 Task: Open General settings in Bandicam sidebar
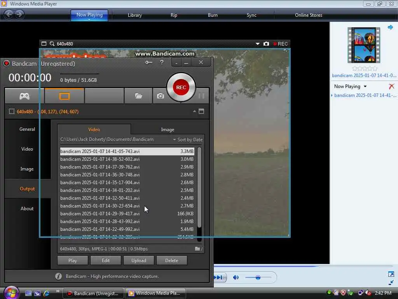pos(27,129)
